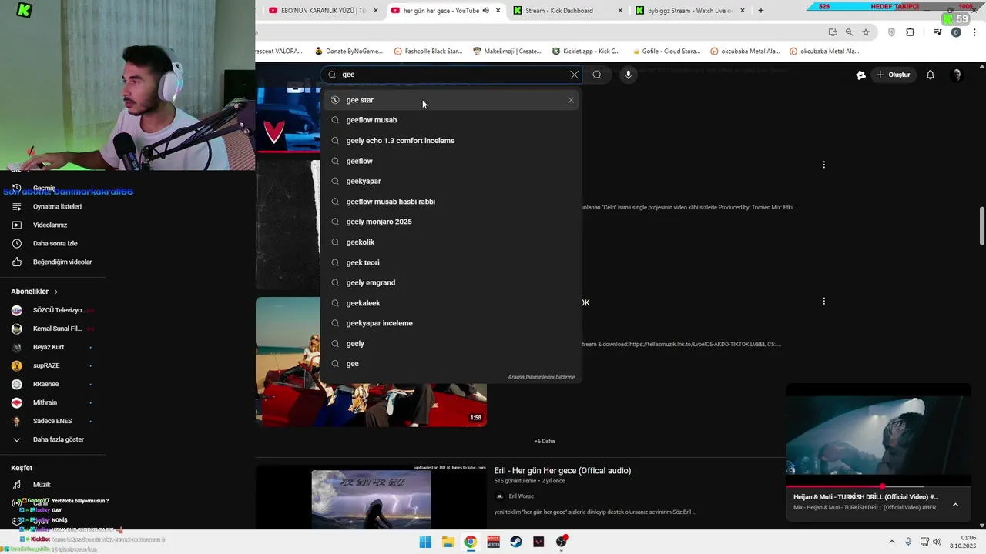Open a new browser tab
The height and width of the screenshot is (554, 986).
coord(761,11)
